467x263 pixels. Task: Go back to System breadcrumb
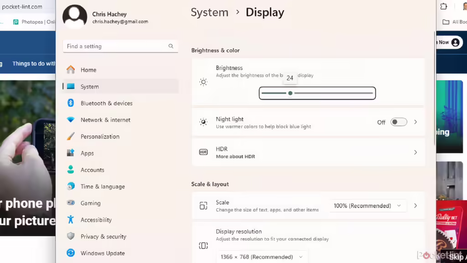point(209,12)
